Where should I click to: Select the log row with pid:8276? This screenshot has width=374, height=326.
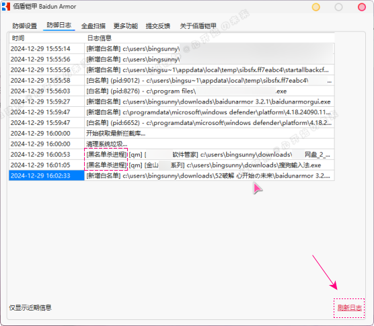172,91
